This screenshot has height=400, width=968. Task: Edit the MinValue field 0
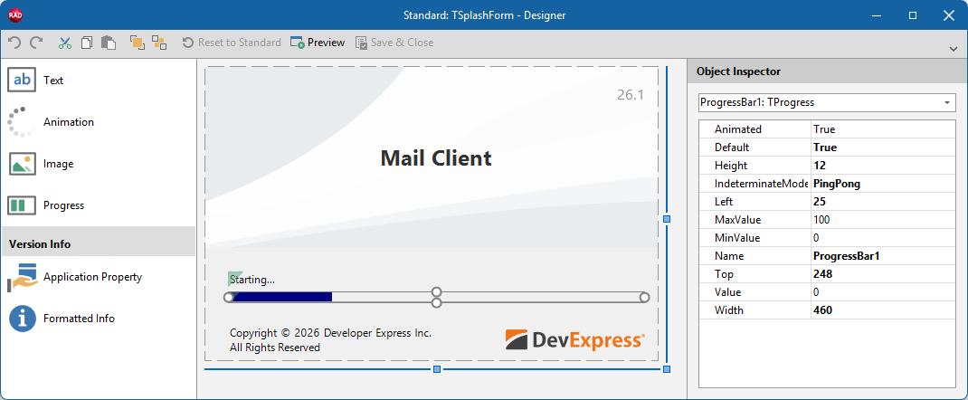(x=883, y=238)
